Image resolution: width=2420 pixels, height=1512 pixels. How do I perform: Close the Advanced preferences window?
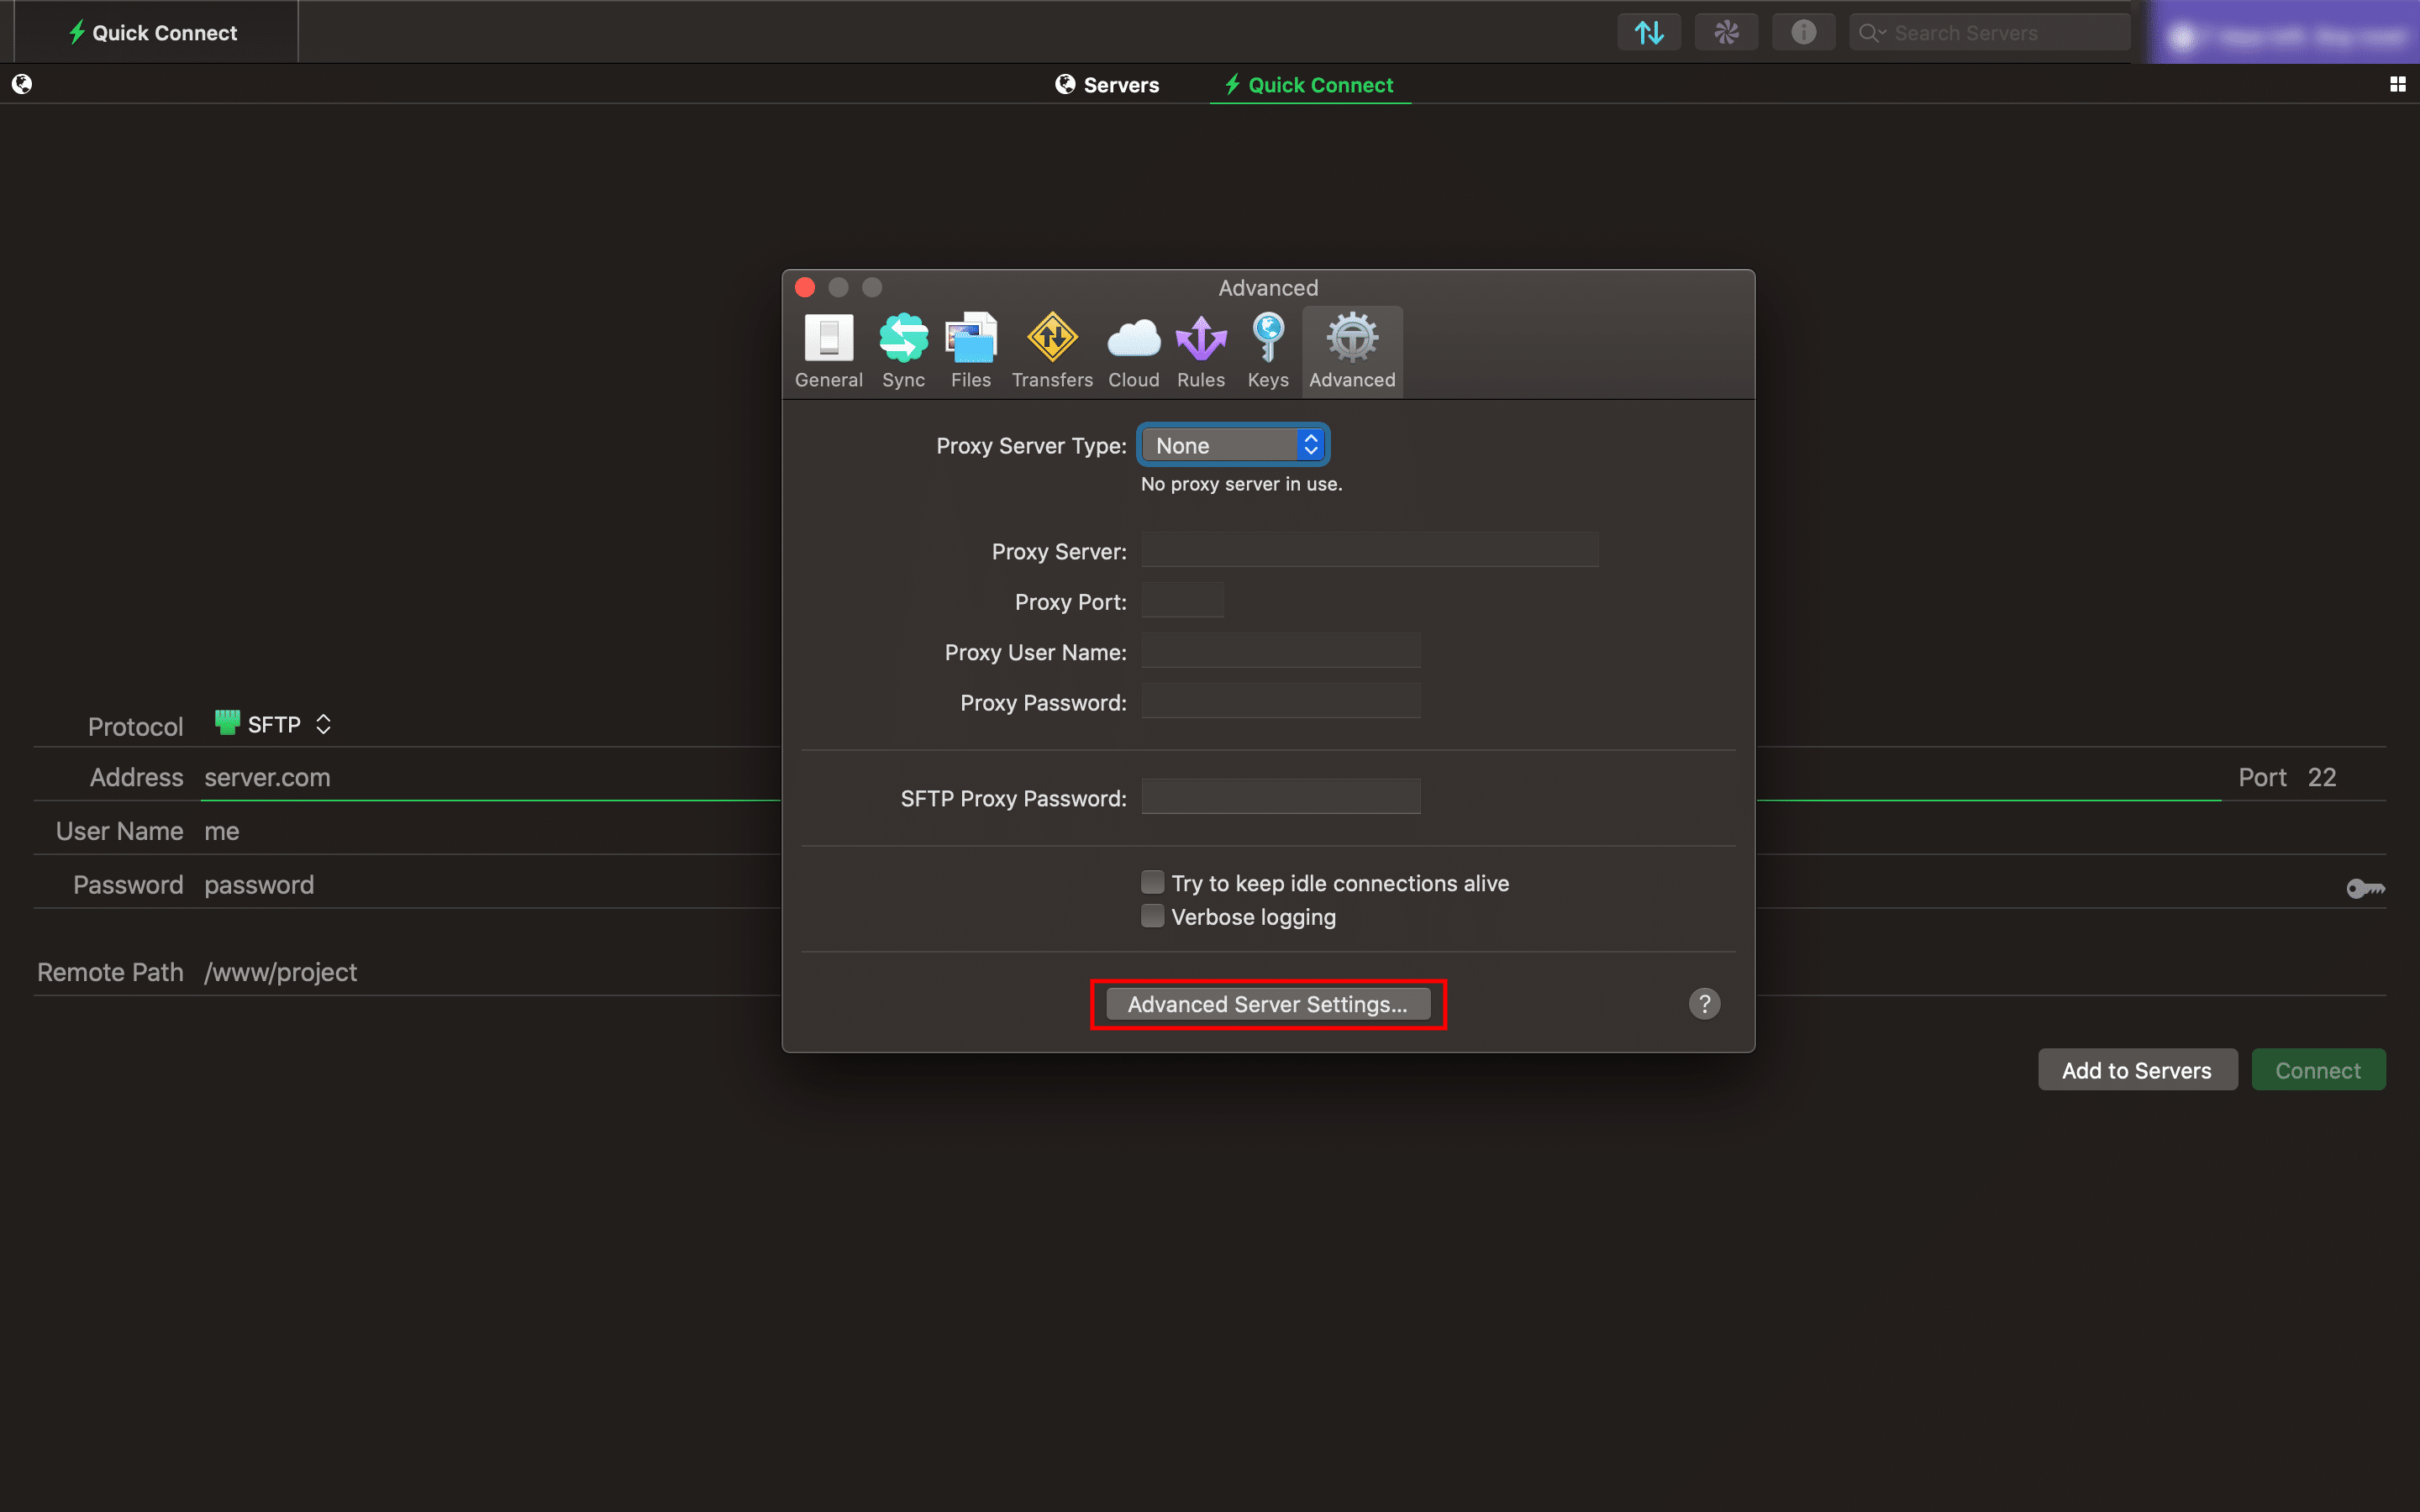(x=804, y=288)
